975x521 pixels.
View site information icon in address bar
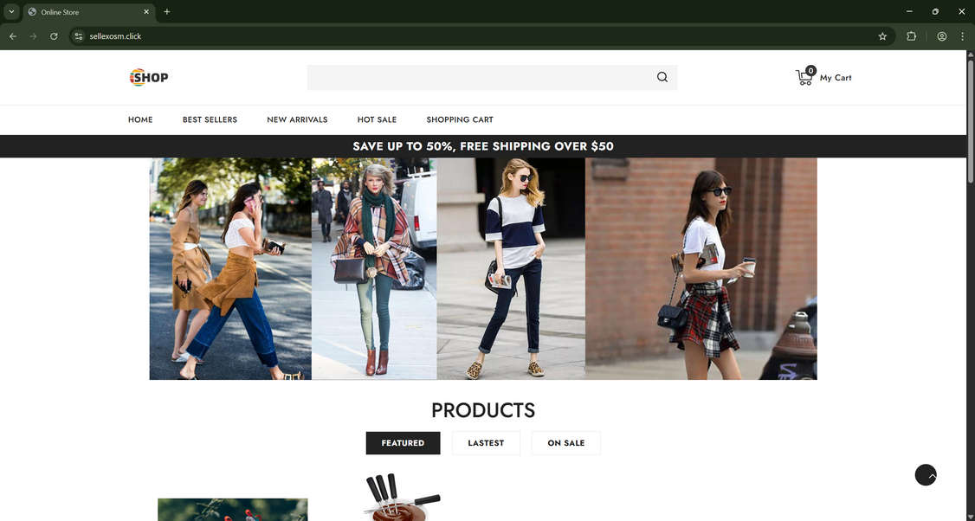(x=78, y=36)
